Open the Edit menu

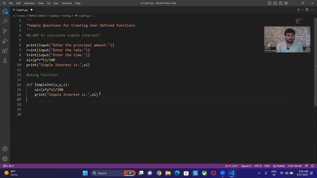[x=18, y=3]
